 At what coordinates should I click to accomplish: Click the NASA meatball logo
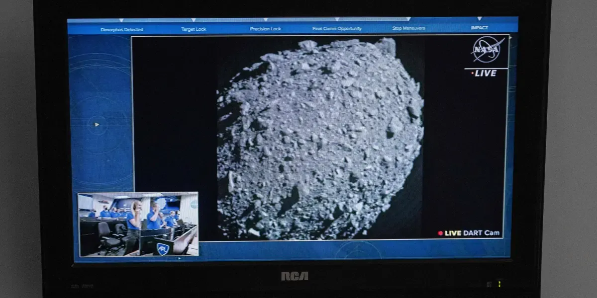point(486,50)
